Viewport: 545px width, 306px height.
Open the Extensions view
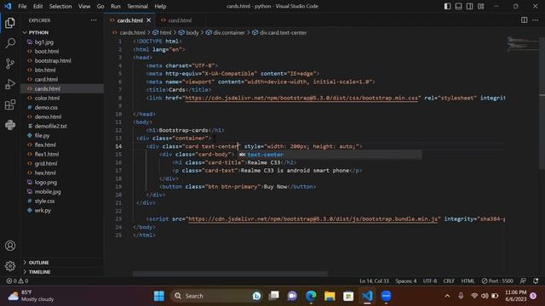pos(10,105)
